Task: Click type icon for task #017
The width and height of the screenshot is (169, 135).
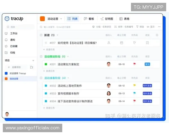Action: click(x=147, y=43)
